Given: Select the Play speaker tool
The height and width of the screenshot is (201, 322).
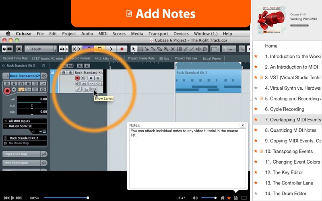Looking at the screenshot, I should click(198, 49).
